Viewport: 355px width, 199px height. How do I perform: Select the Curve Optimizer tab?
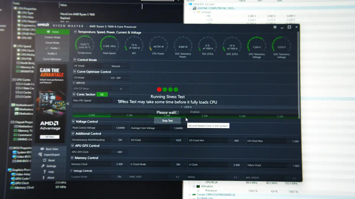pyautogui.click(x=52, y=59)
